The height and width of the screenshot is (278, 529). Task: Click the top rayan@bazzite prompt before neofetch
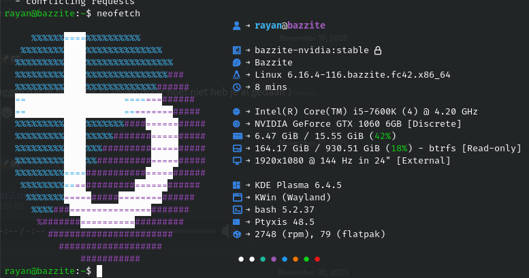[48, 14]
